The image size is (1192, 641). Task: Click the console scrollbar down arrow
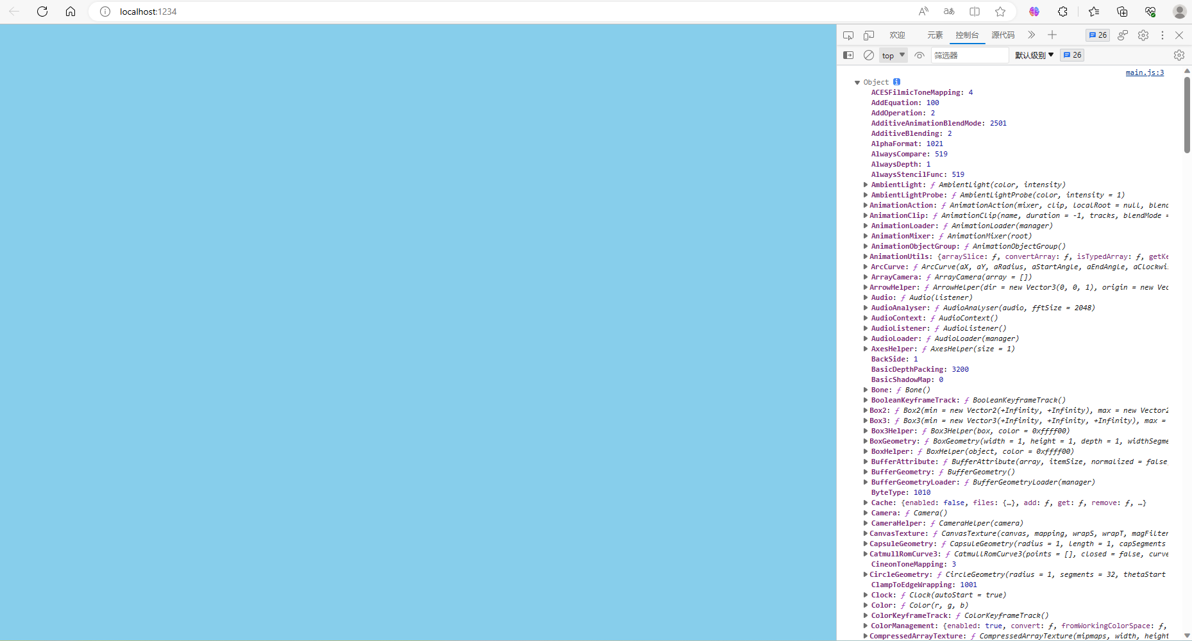[x=1187, y=636]
